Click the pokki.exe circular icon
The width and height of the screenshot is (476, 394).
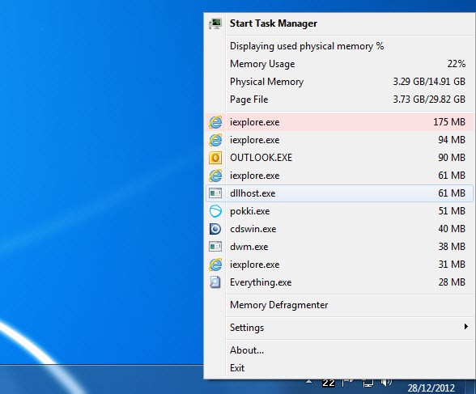pyautogui.click(x=215, y=211)
